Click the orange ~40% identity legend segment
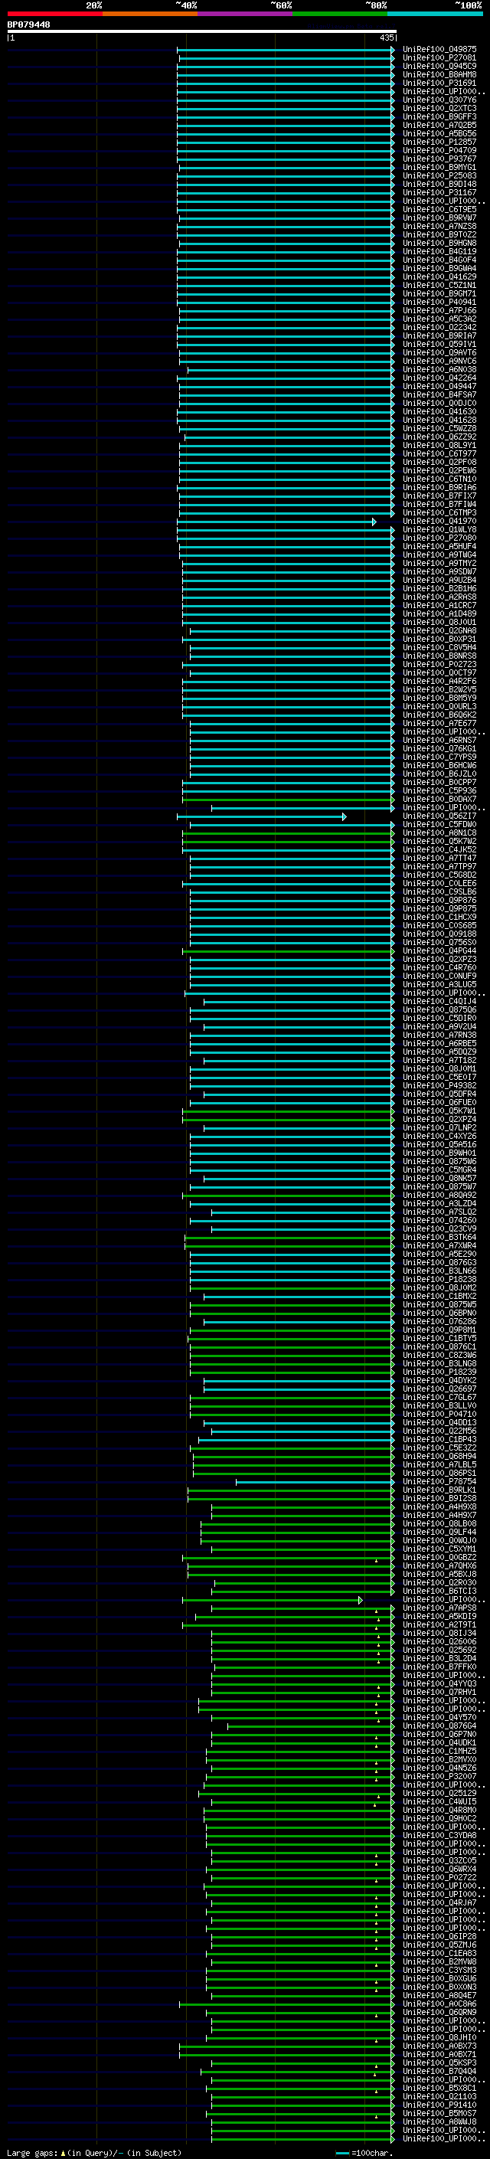Image resolution: width=490 pixels, height=2159 pixels. [x=150, y=15]
